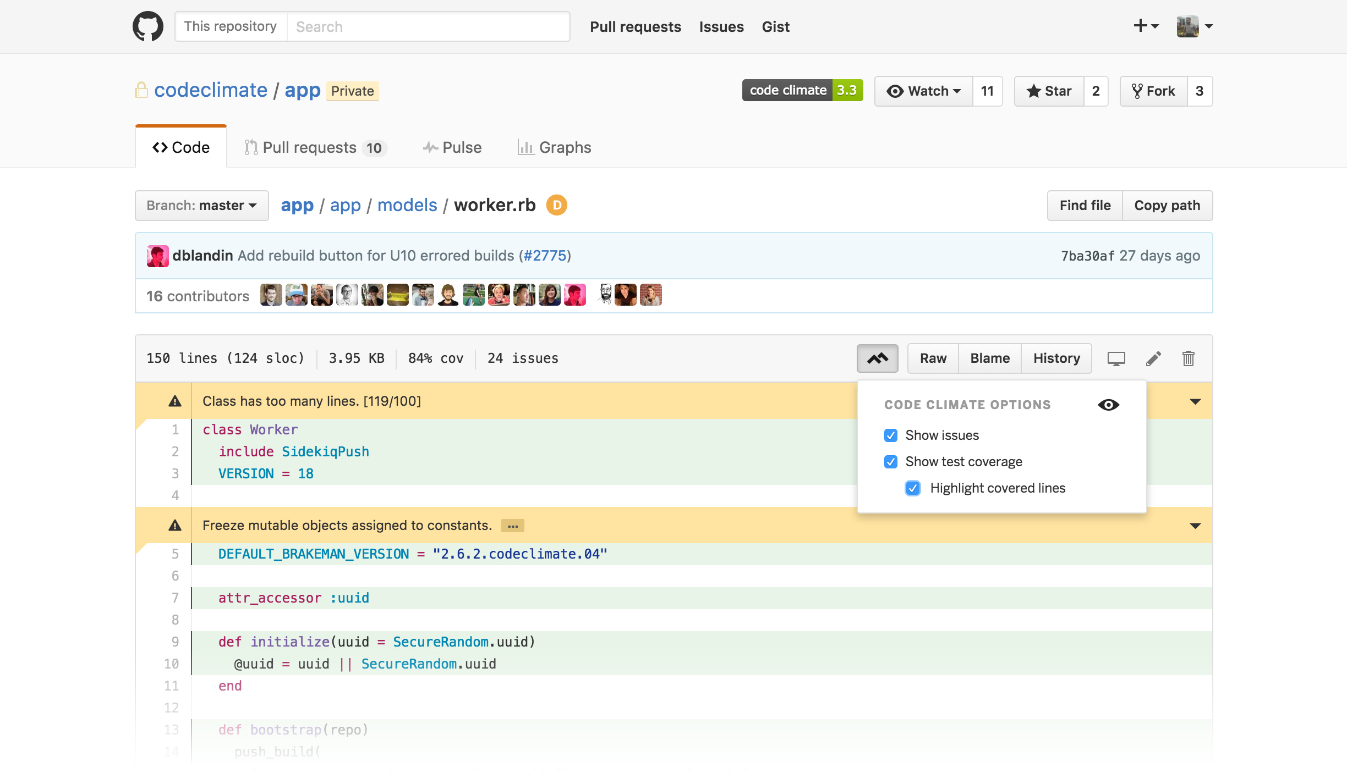Screen dimensions: 1347x773
Task: Open file in desktop app icon
Action: coord(1116,358)
